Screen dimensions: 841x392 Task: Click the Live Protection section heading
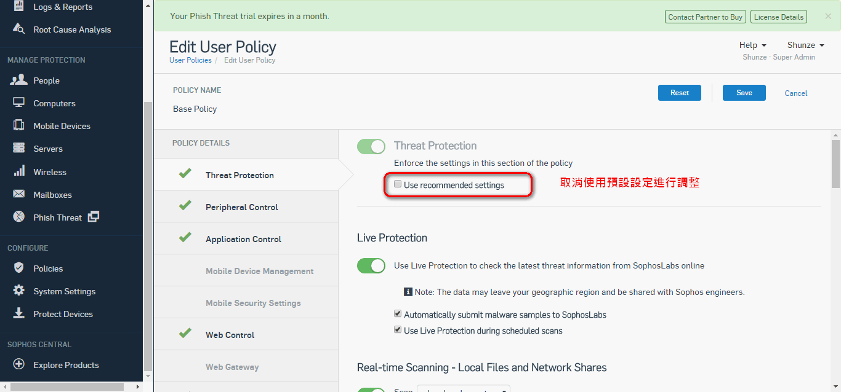(392, 238)
